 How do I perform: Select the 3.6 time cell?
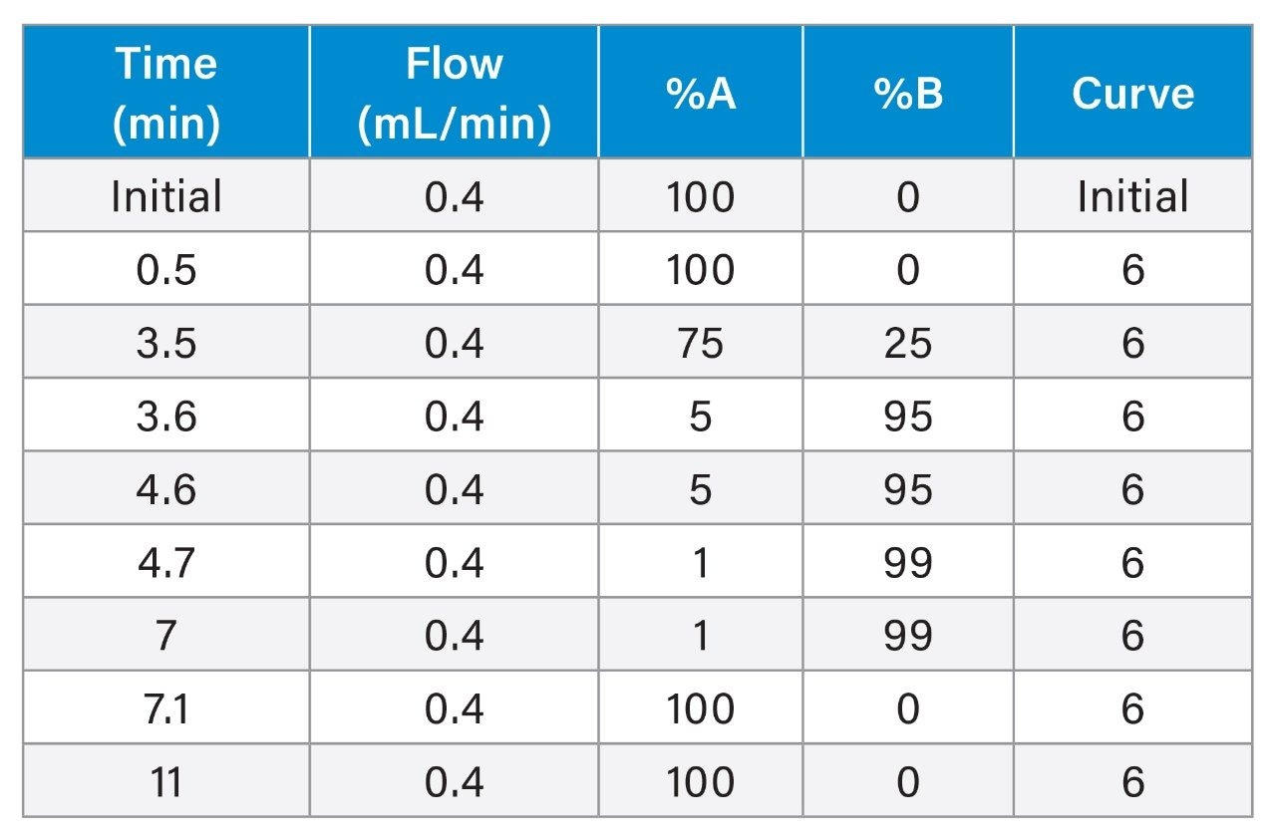click(165, 416)
